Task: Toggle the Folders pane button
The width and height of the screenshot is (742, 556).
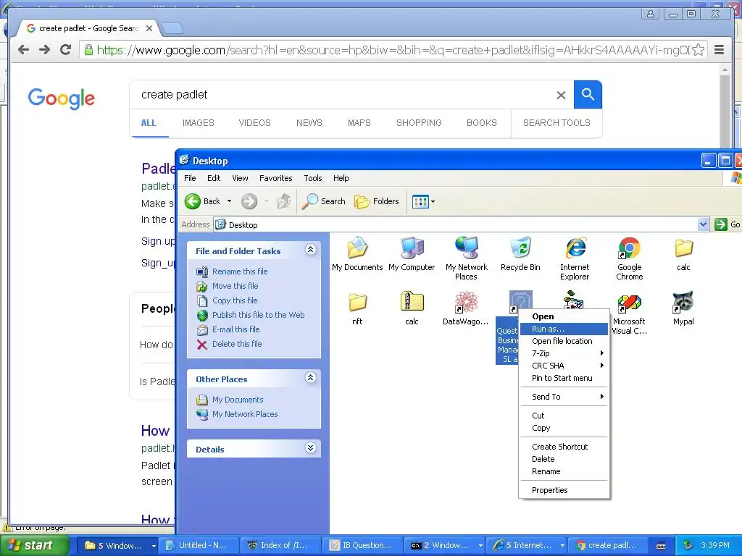Action: tap(377, 201)
